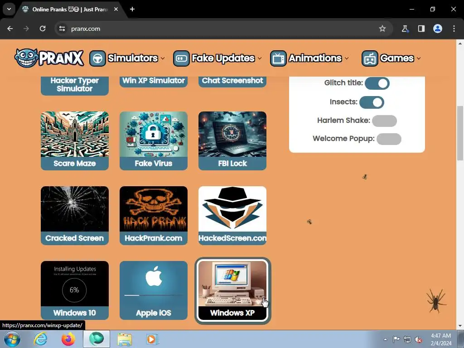Bookmark this page with the star
Viewport: 464px width, 348px height.
click(382, 29)
